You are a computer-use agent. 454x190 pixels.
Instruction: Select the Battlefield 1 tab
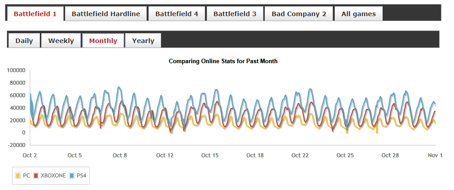tap(35, 14)
